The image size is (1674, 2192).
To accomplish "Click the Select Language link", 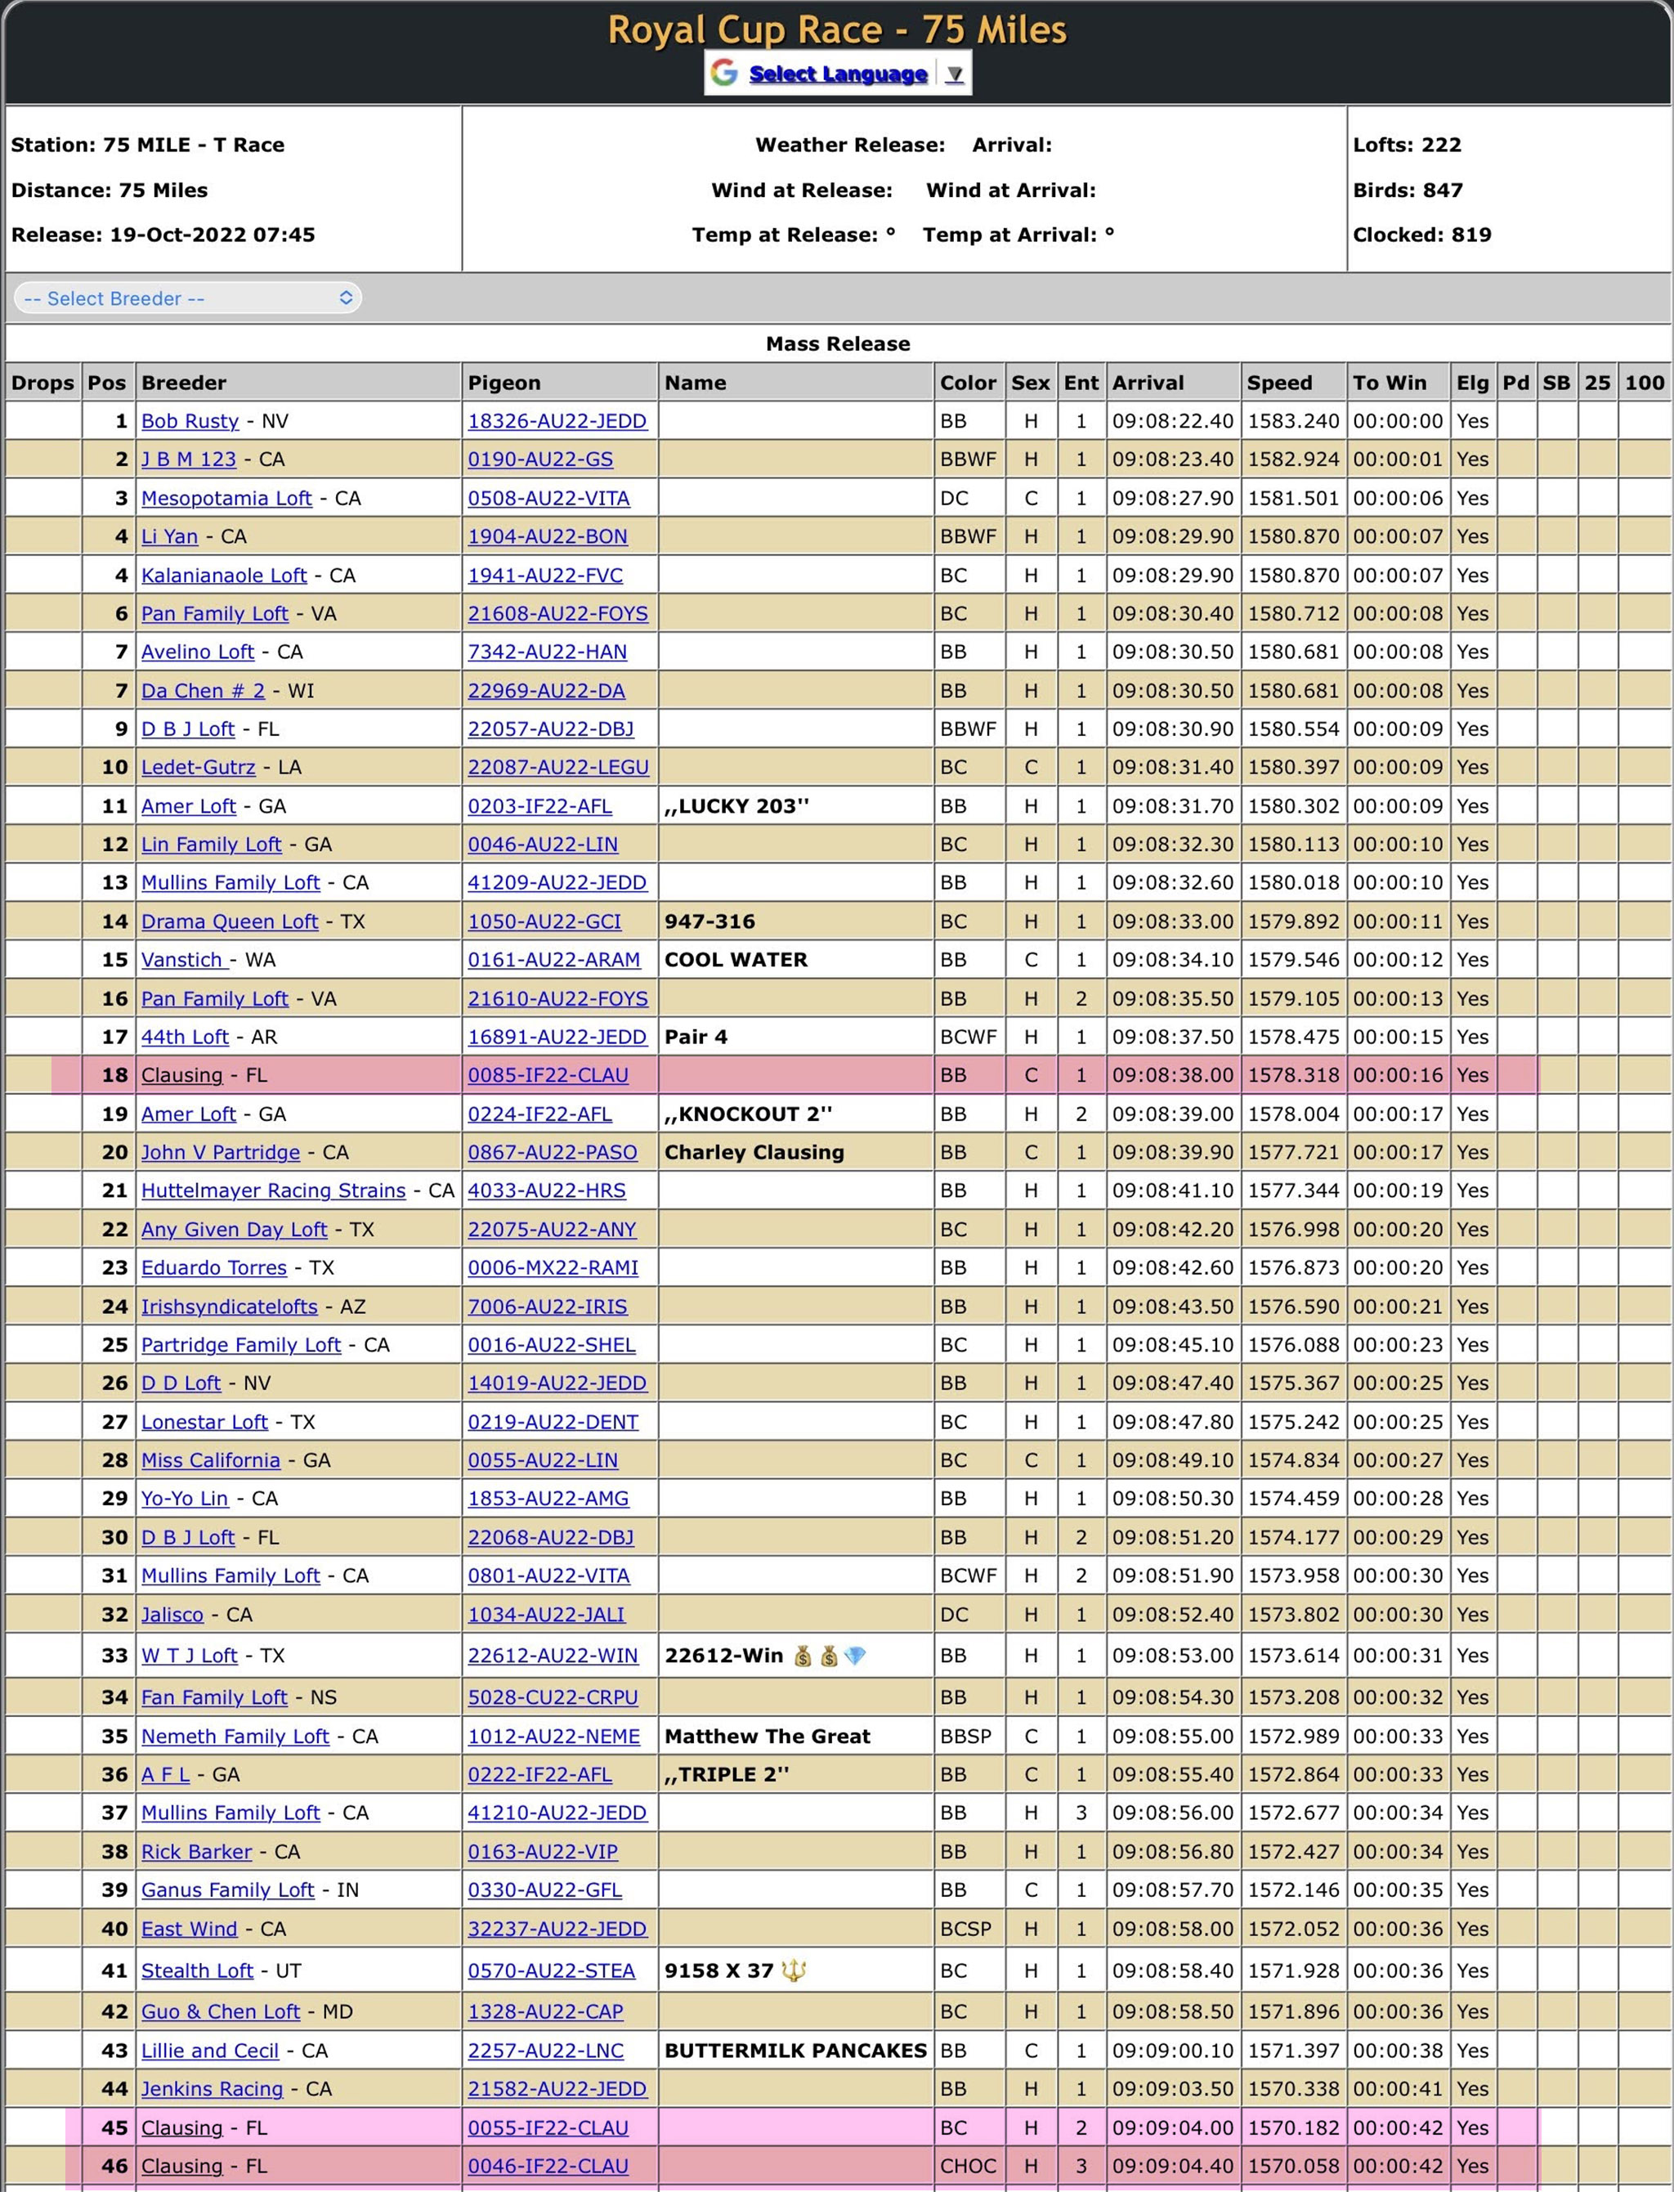I will tap(838, 74).
